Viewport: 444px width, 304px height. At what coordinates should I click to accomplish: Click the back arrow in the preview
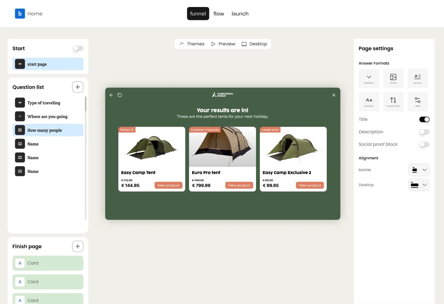111,95
